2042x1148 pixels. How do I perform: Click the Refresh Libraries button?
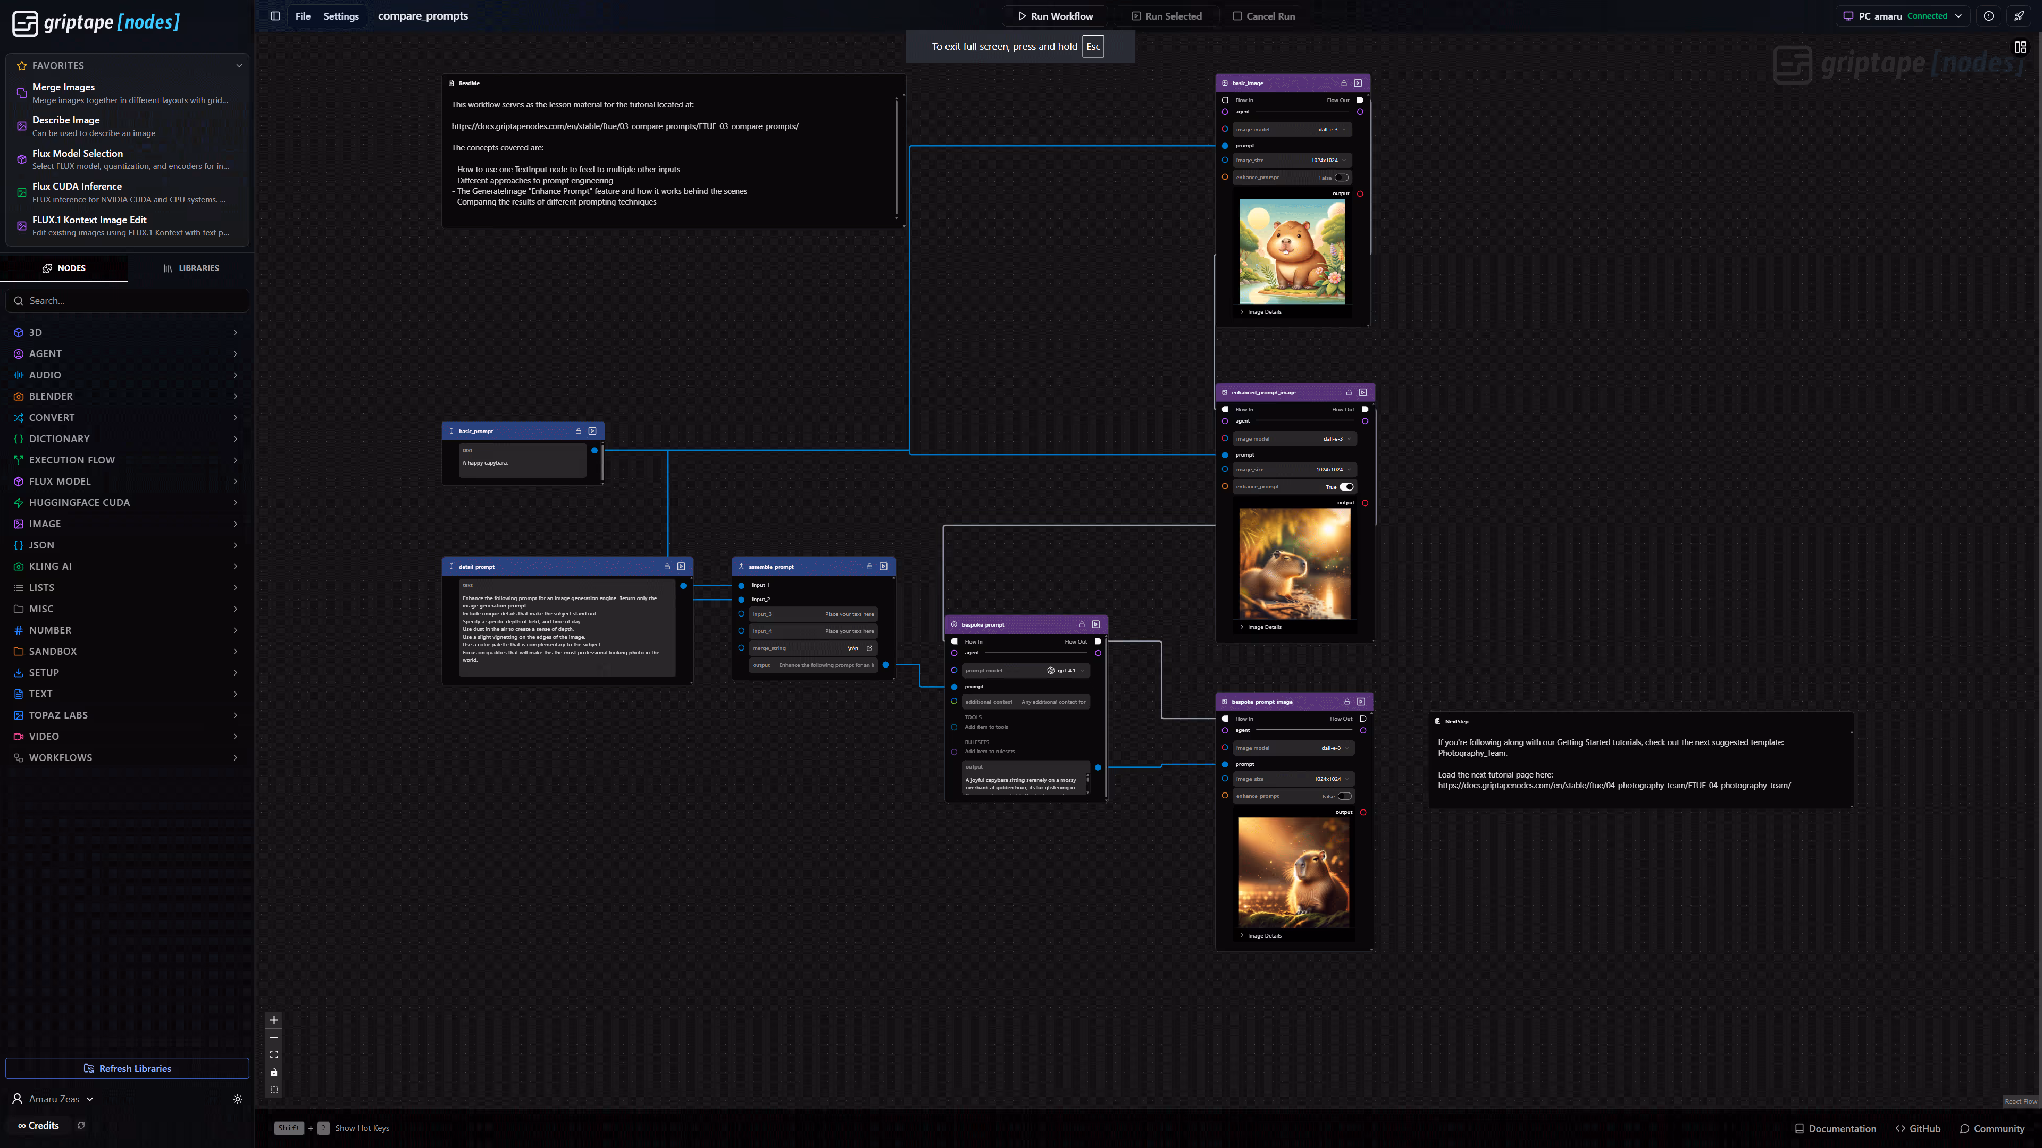tap(127, 1068)
